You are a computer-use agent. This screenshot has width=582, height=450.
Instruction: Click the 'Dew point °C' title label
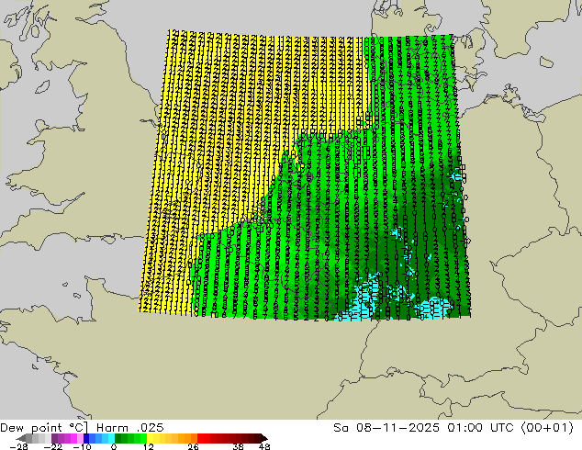[x=44, y=428]
